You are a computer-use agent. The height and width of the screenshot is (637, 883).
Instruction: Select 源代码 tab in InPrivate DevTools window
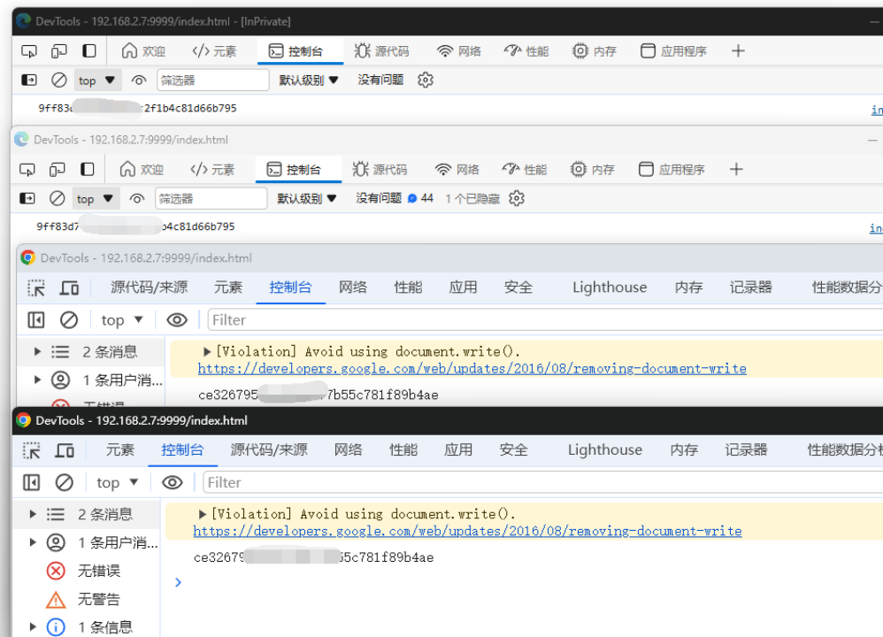[381, 51]
